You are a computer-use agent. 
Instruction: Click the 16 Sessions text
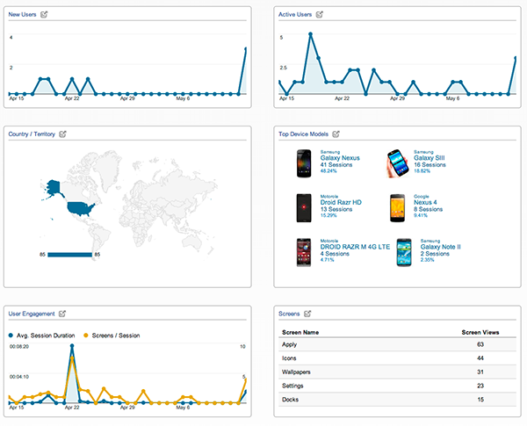[x=430, y=165]
